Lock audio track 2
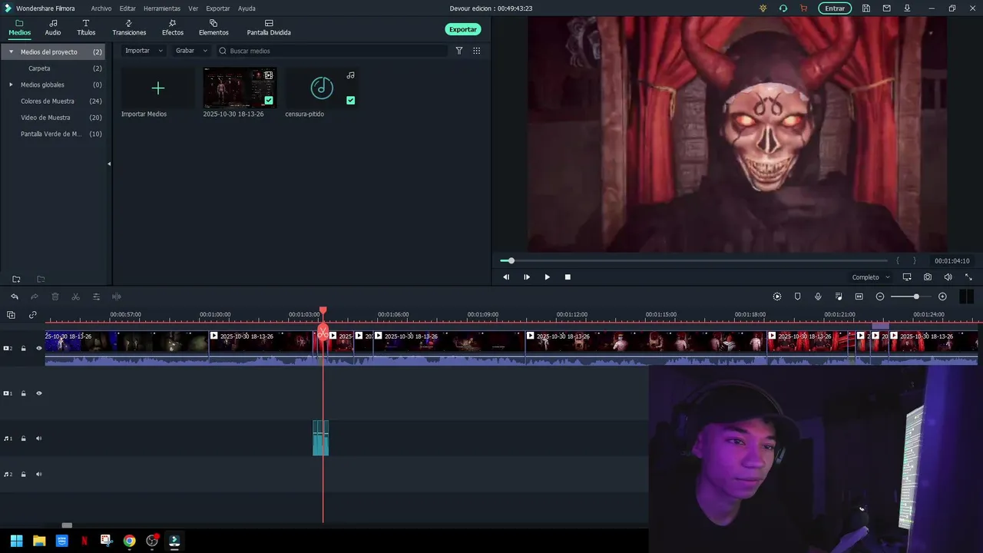The width and height of the screenshot is (983, 553). pos(23,475)
